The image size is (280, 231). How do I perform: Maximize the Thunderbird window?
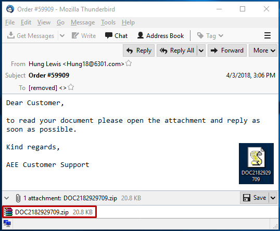243,9
